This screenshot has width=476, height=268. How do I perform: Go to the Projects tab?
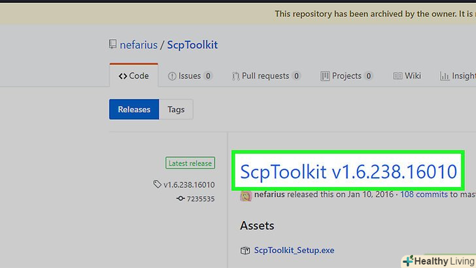click(x=347, y=76)
